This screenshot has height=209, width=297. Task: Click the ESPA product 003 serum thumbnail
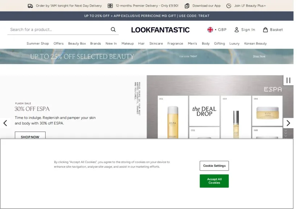(x=236, y=117)
